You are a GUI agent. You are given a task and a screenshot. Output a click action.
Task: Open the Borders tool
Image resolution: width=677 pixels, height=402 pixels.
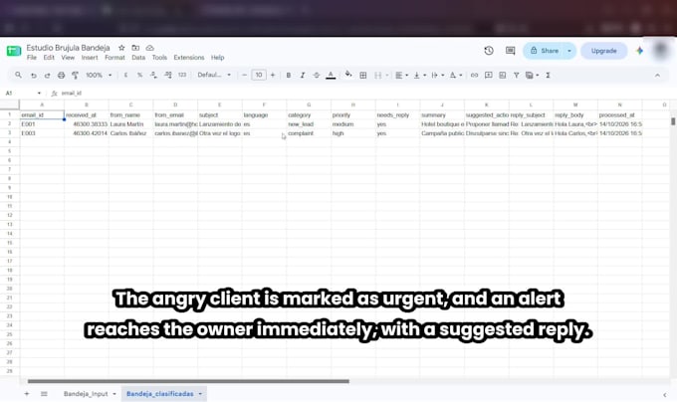[363, 75]
